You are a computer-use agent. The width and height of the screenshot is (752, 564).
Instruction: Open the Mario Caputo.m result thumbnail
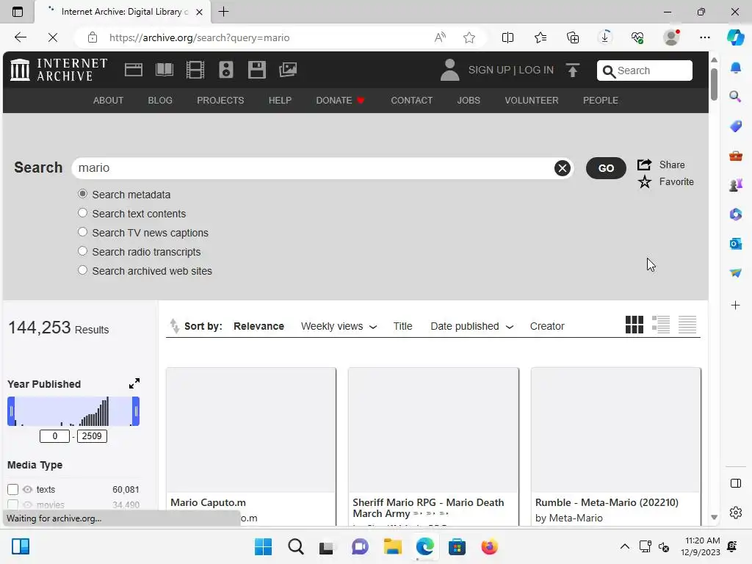[251, 430]
